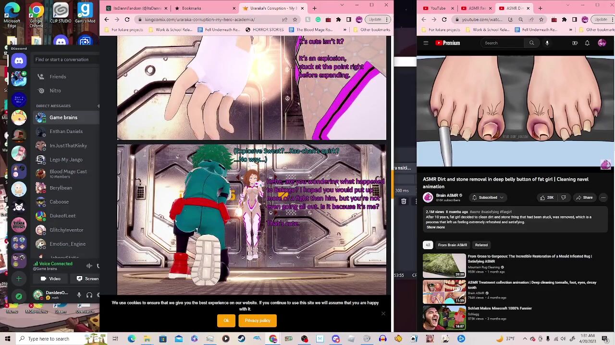Click the YouTube Create video icon
Screen dimensions: 615x345
(x=575, y=43)
